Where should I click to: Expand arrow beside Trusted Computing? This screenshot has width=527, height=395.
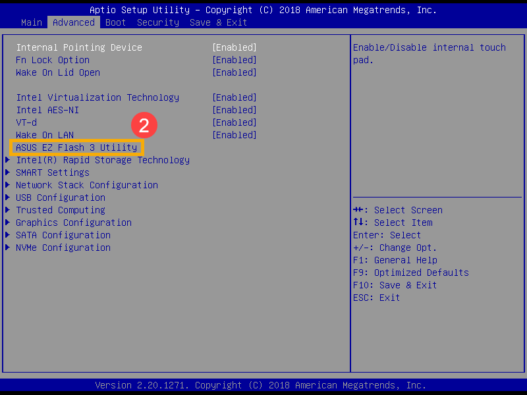click(x=7, y=210)
